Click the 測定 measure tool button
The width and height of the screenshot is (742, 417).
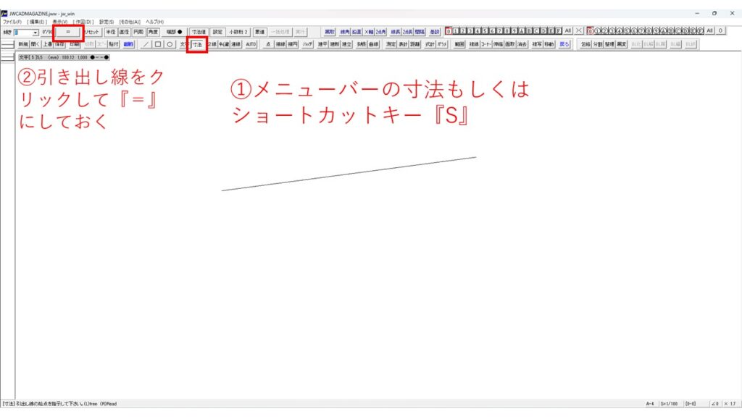pyautogui.click(x=391, y=44)
